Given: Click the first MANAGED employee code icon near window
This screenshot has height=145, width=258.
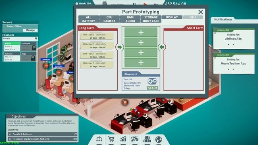Looking at the screenshot, I should point(46,66).
